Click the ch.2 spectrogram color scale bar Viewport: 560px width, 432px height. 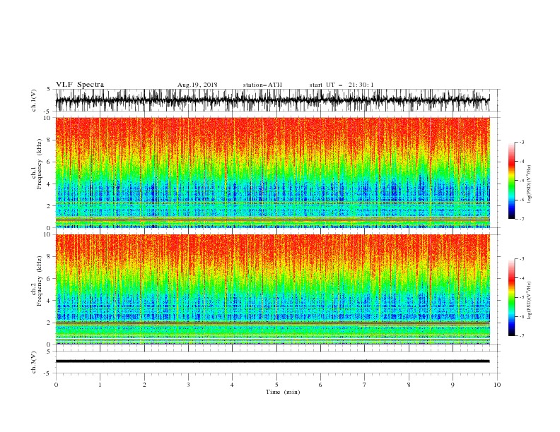point(512,297)
